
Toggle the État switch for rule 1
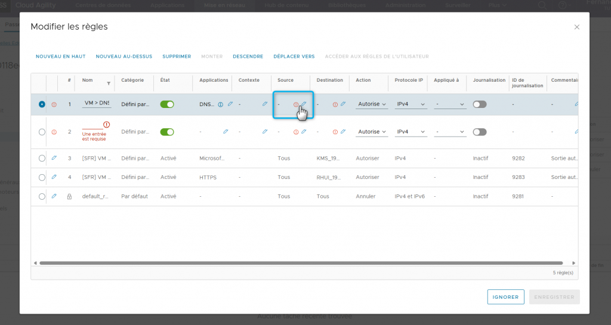click(167, 104)
